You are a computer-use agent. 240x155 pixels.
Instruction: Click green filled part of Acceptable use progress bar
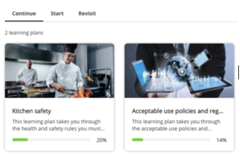click(137, 140)
